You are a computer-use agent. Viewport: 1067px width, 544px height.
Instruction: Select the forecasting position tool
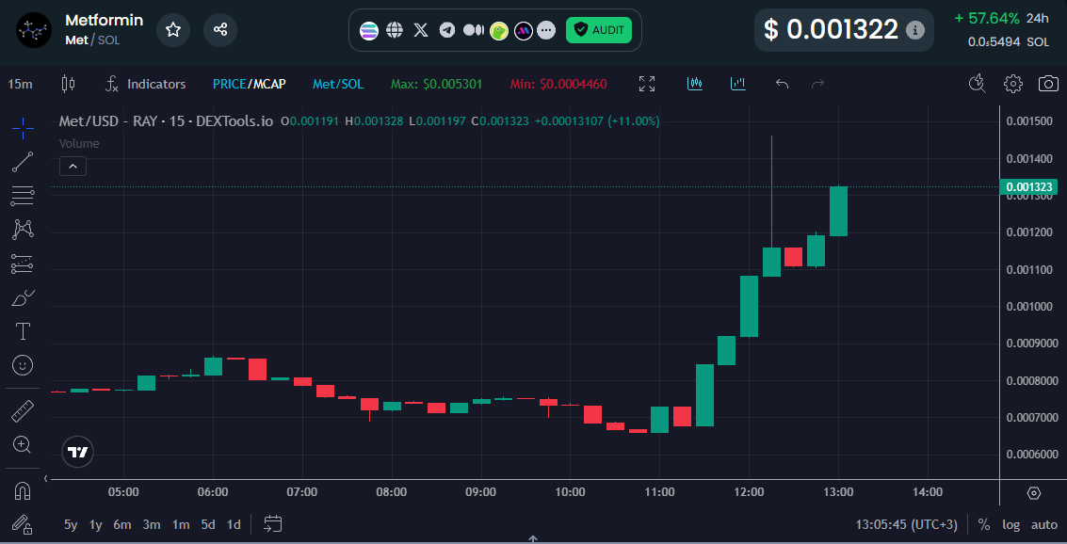tap(23, 264)
